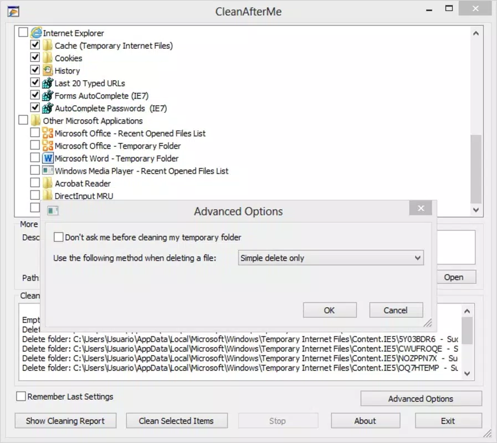
Task: Uncheck Last 20 Typed URLs
Action: tap(35, 82)
